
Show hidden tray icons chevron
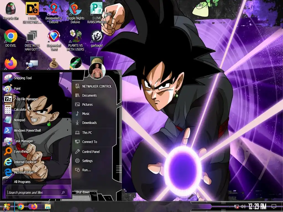pos(230,207)
